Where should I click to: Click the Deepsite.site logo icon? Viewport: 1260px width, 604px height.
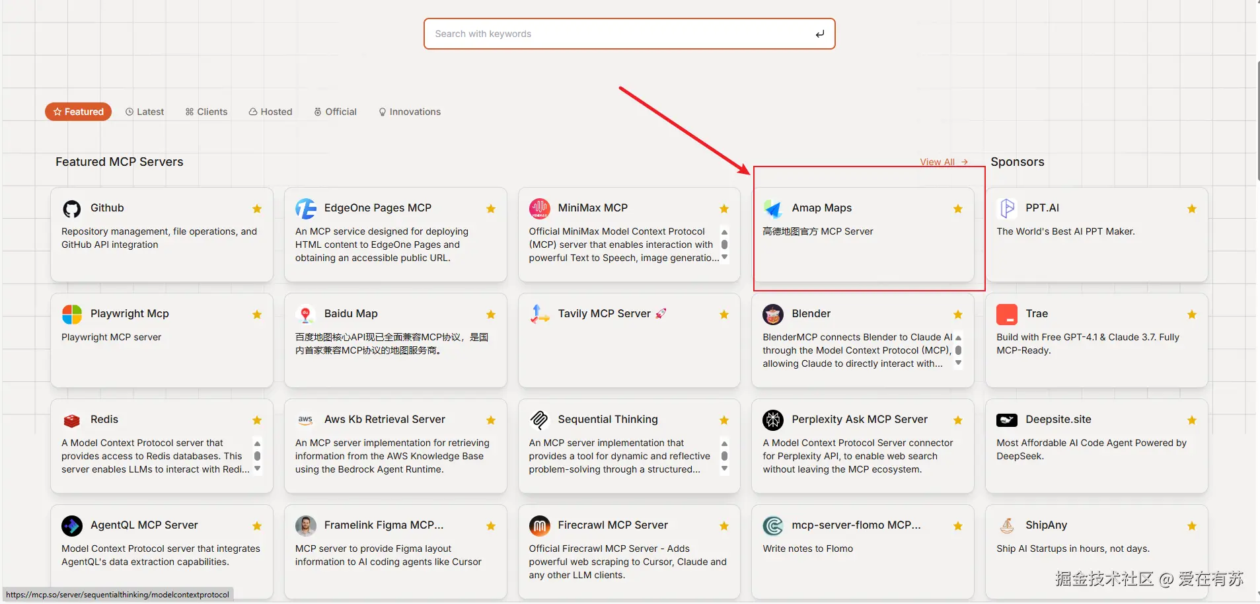1007,420
